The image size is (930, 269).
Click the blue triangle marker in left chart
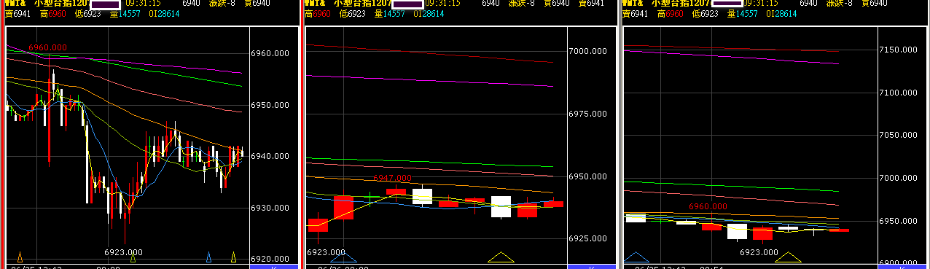tap(208, 257)
